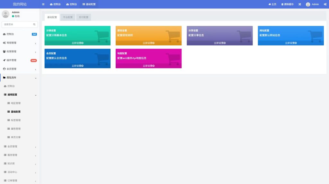This screenshot has height=184, width=329.
Task: Click 立即设置 on the 分销设置 card
Action: coord(77,43)
